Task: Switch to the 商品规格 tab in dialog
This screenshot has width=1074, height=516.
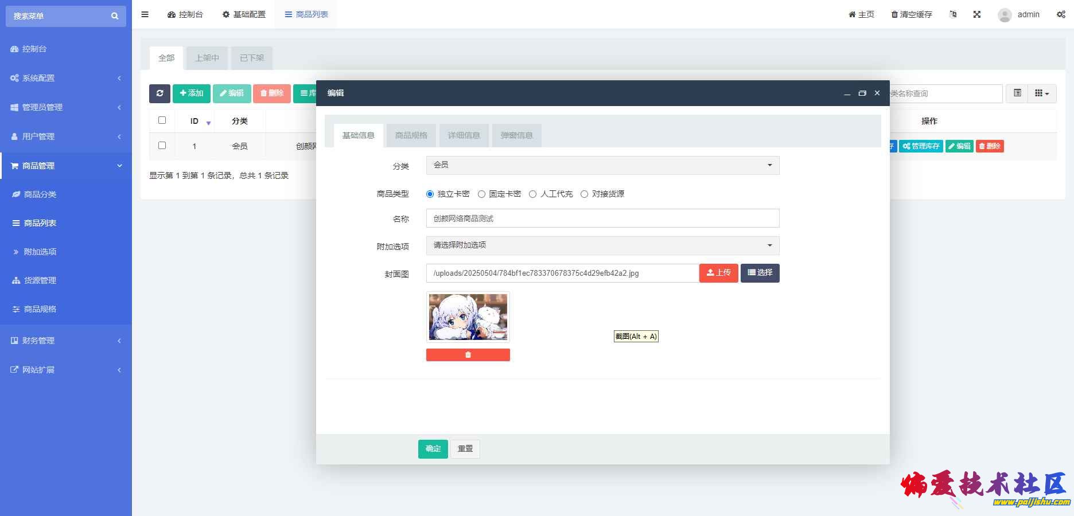Action: click(x=411, y=135)
